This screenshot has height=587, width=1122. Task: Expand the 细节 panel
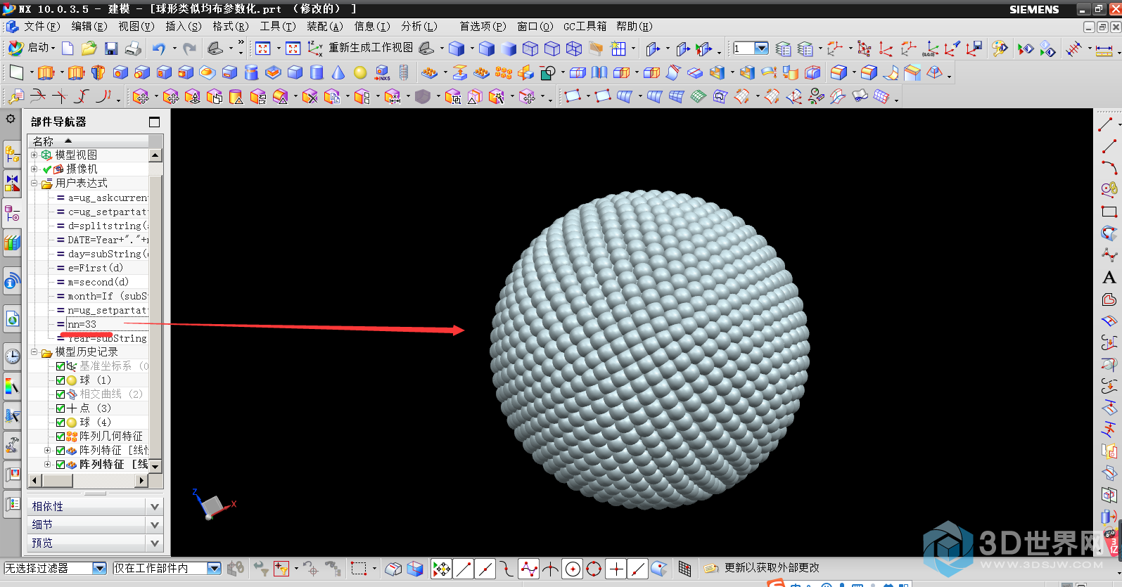pos(155,524)
